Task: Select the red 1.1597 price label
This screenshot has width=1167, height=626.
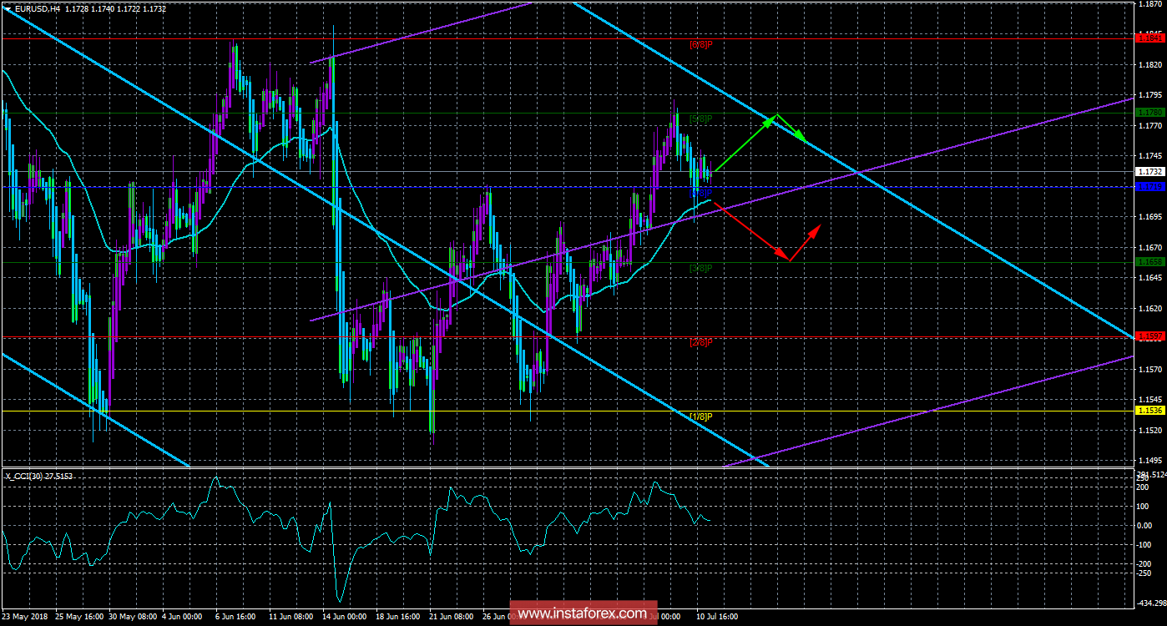Action: pyautogui.click(x=1149, y=336)
